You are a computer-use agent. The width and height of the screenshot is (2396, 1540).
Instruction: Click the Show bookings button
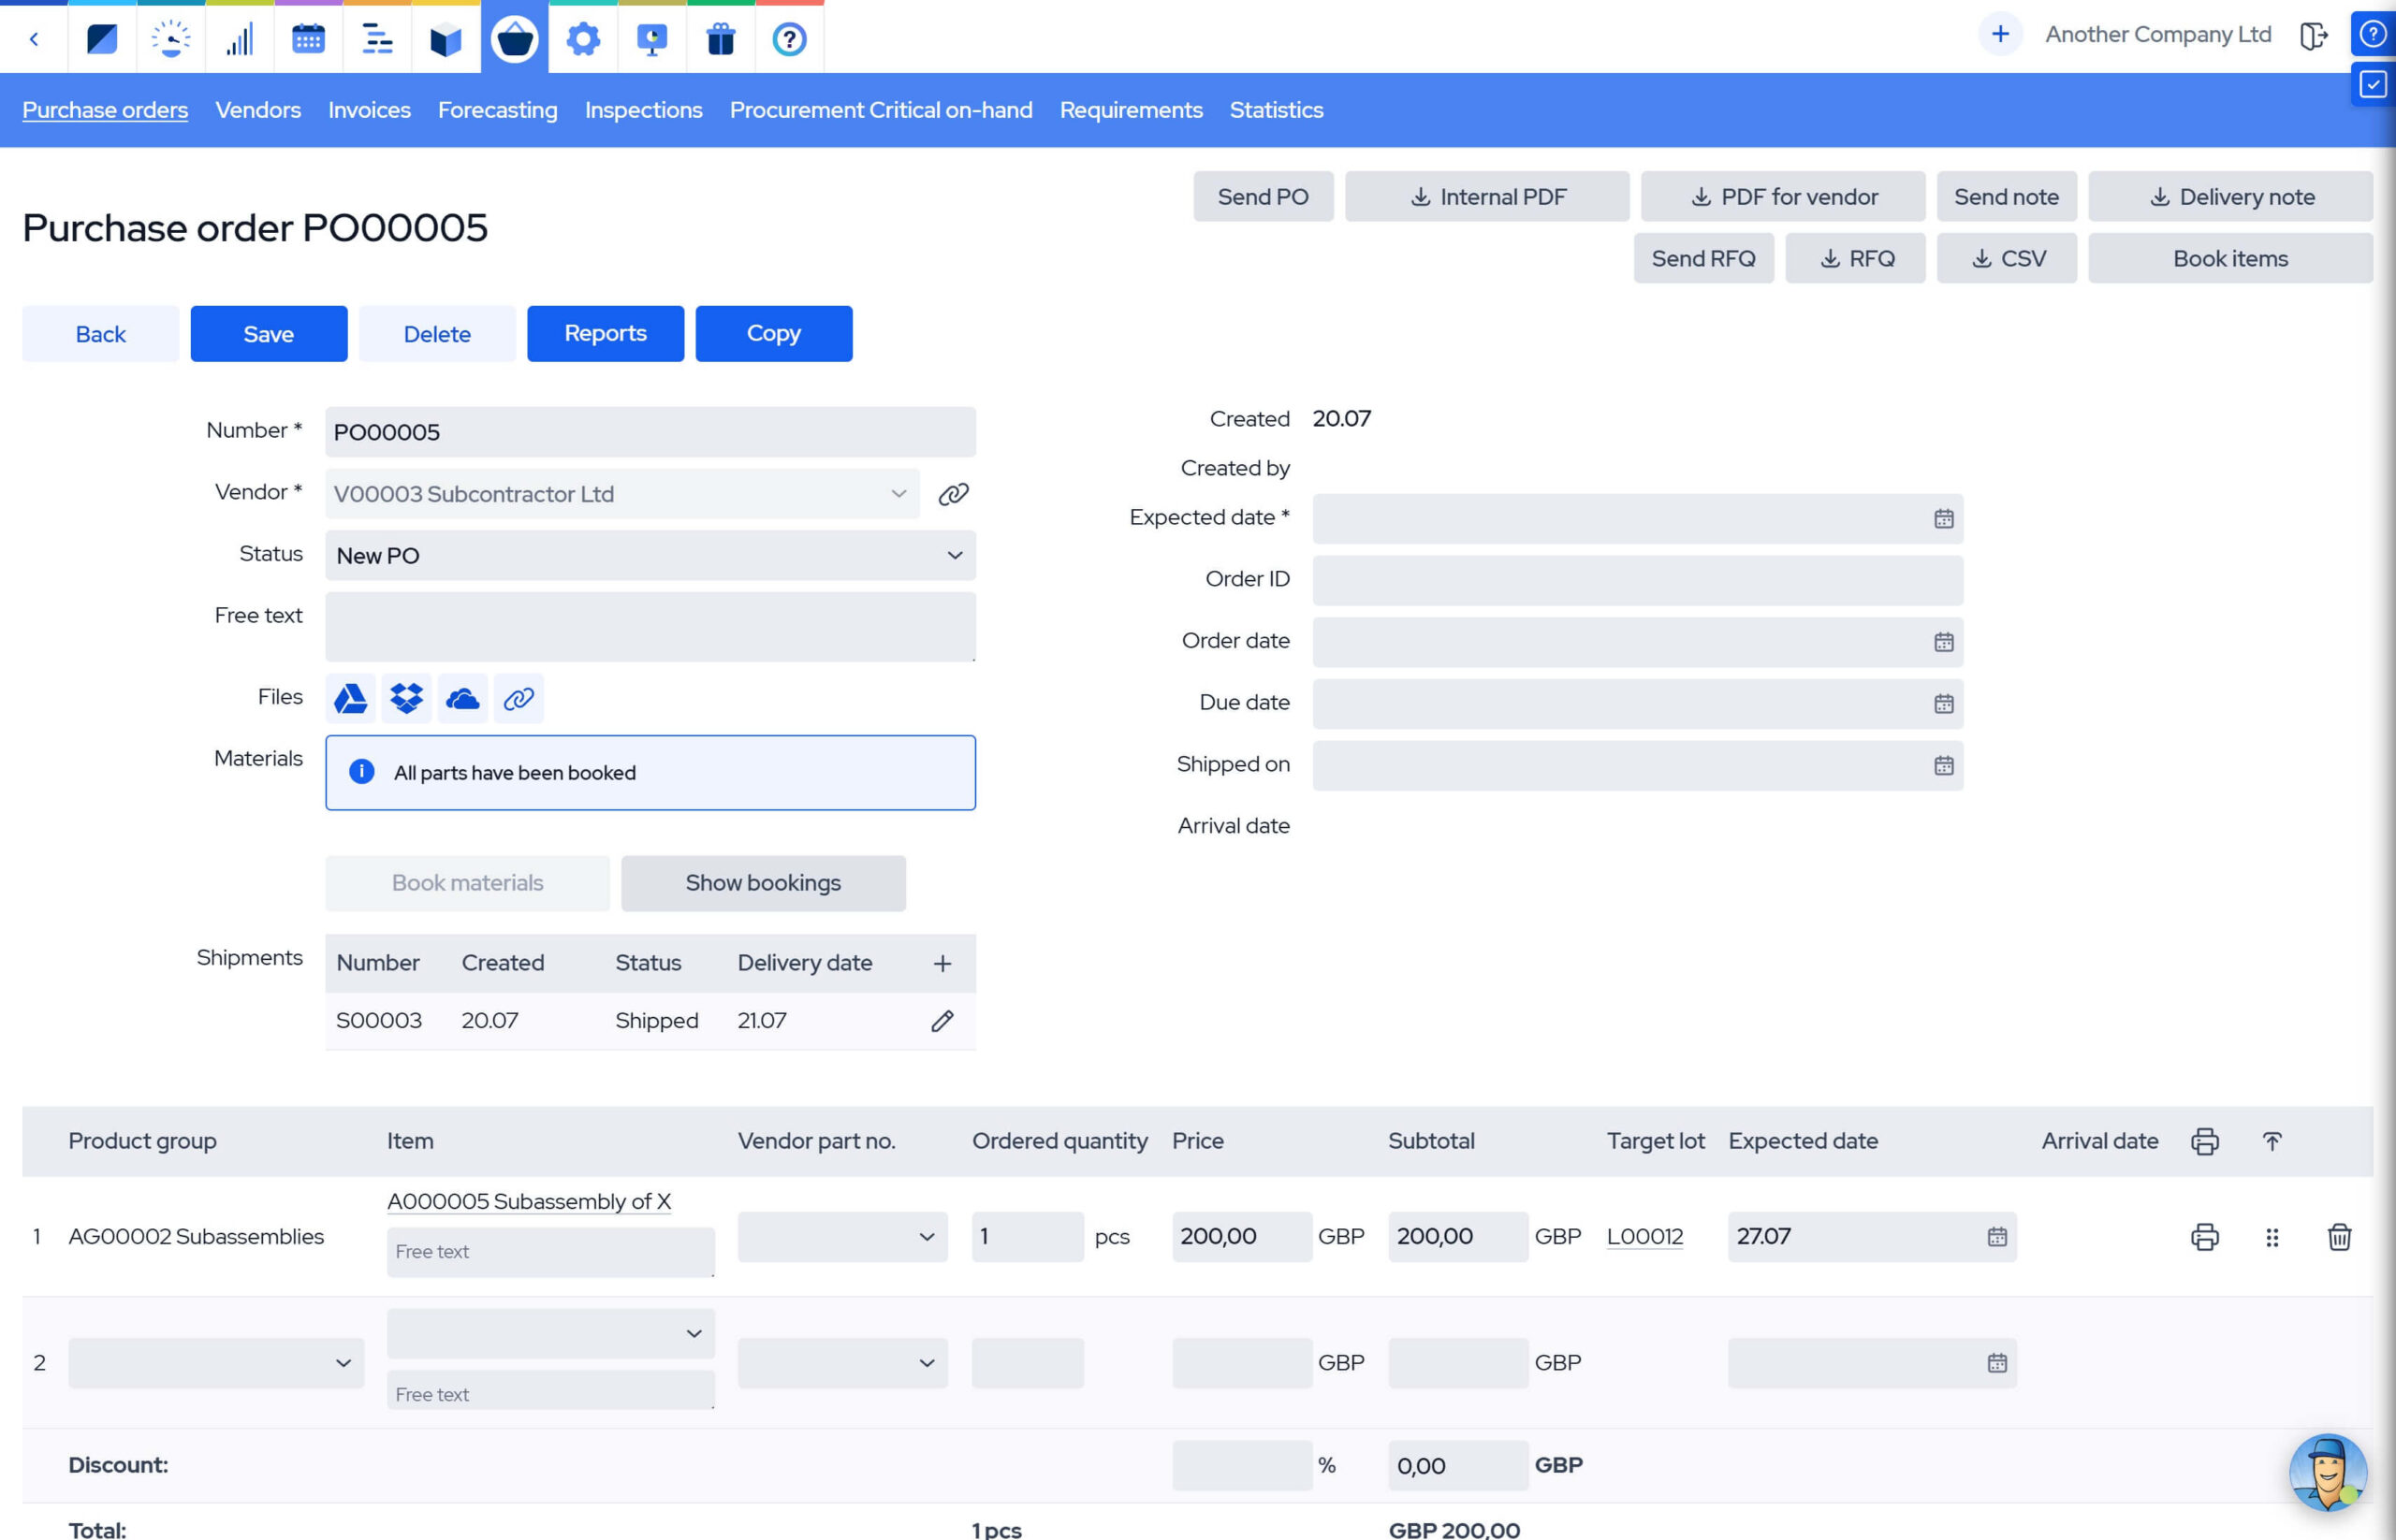coord(764,883)
